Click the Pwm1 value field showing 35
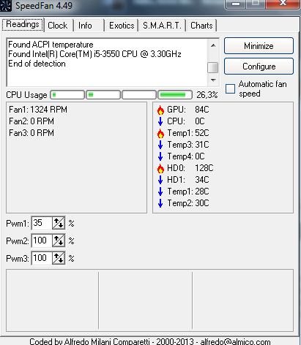301x345 pixels. click(42, 223)
